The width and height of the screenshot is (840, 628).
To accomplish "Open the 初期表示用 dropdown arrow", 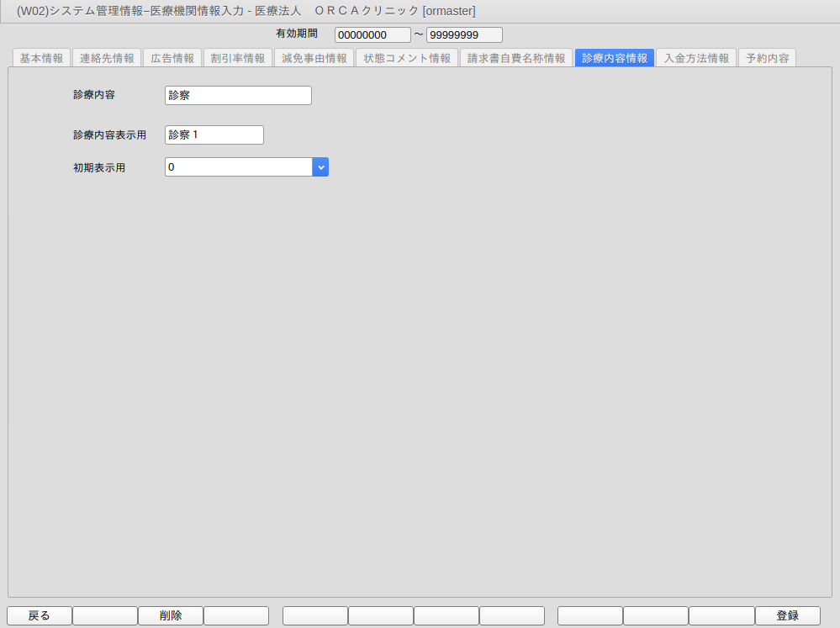I will (x=320, y=167).
